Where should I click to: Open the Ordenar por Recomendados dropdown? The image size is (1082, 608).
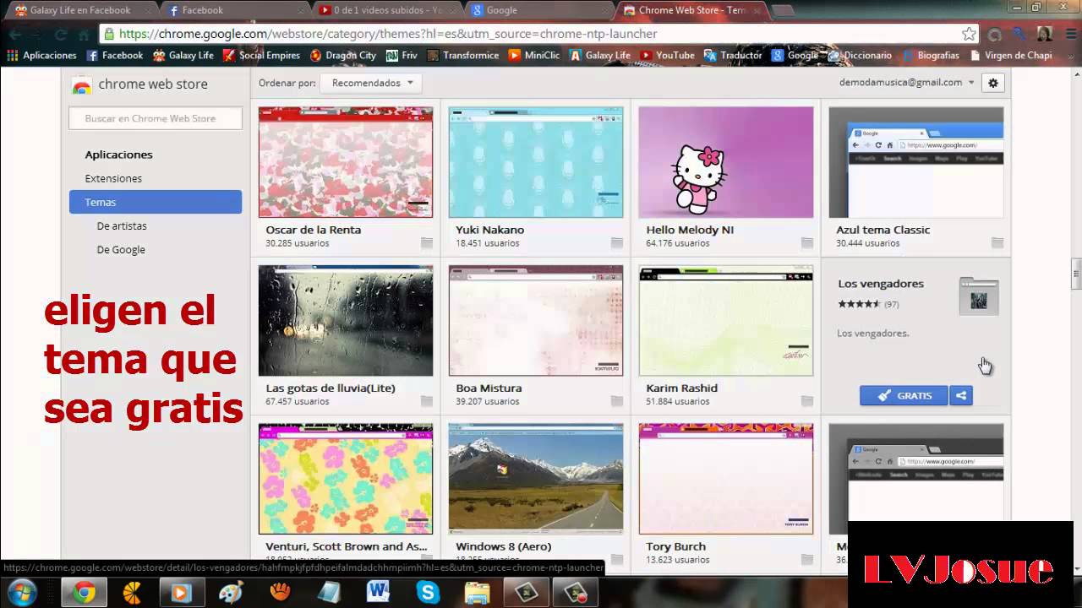(373, 84)
